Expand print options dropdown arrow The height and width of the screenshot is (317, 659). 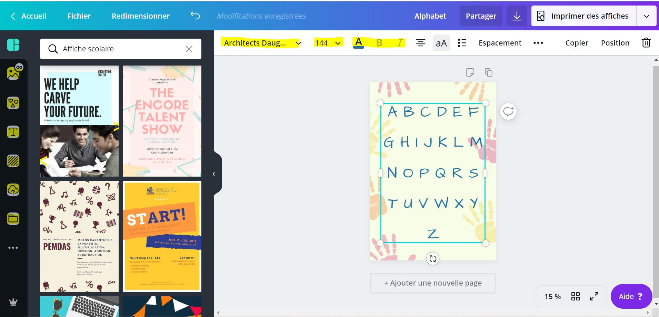pyautogui.click(x=646, y=16)
